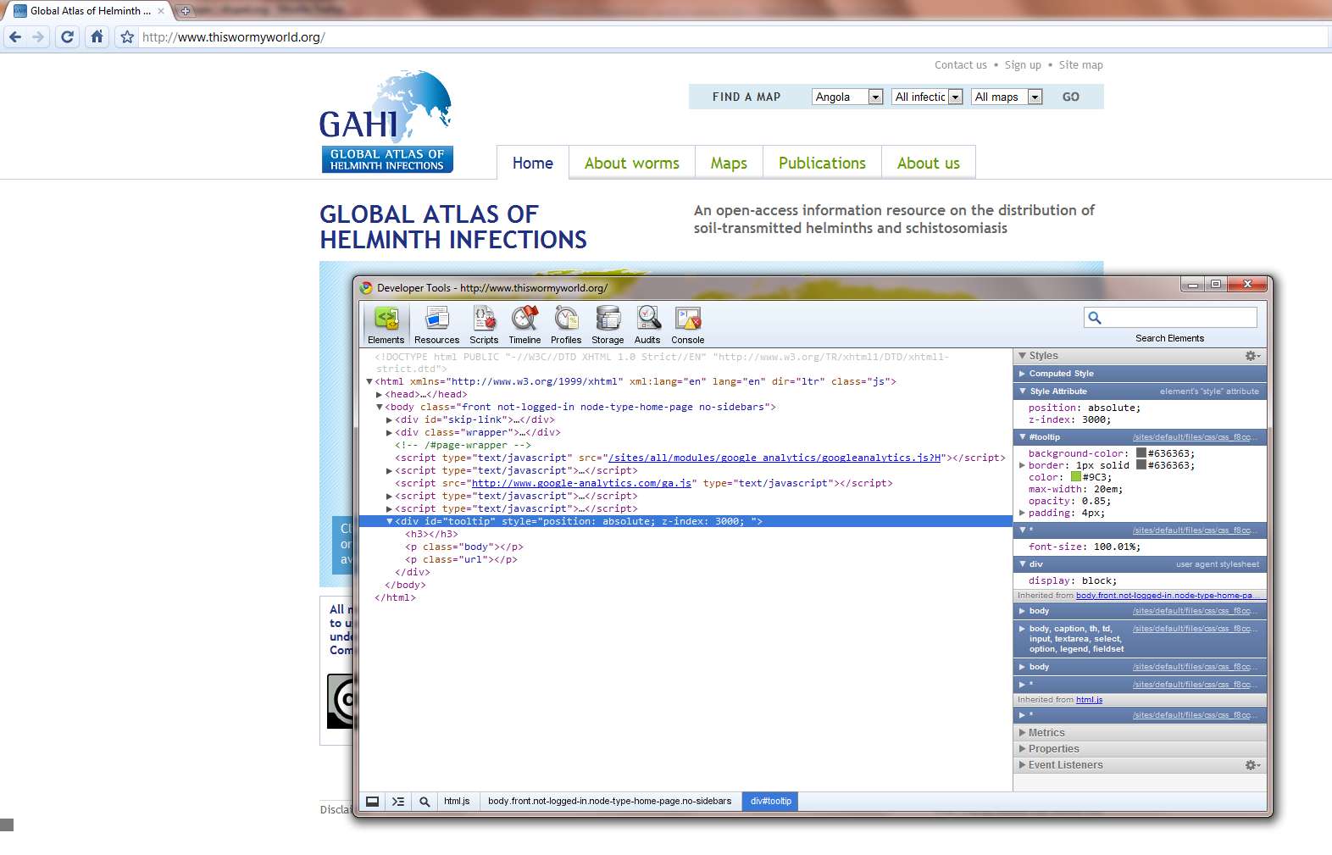Open the About us tab

(x=929, y=163)
